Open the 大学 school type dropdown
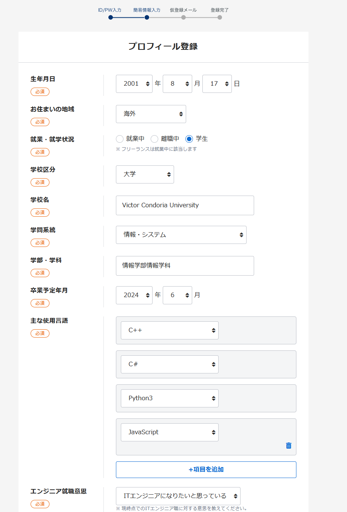This screenshot has width=347, height=512. pyautogui.click(x=145, y=174)
